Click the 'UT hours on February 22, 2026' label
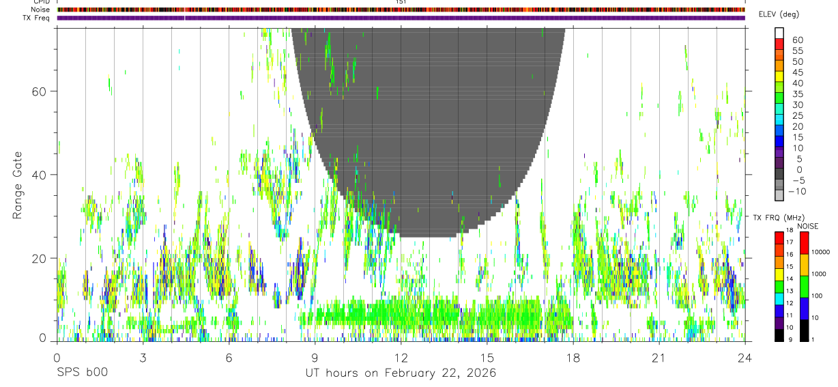838x387 pixels. (401, 373)
